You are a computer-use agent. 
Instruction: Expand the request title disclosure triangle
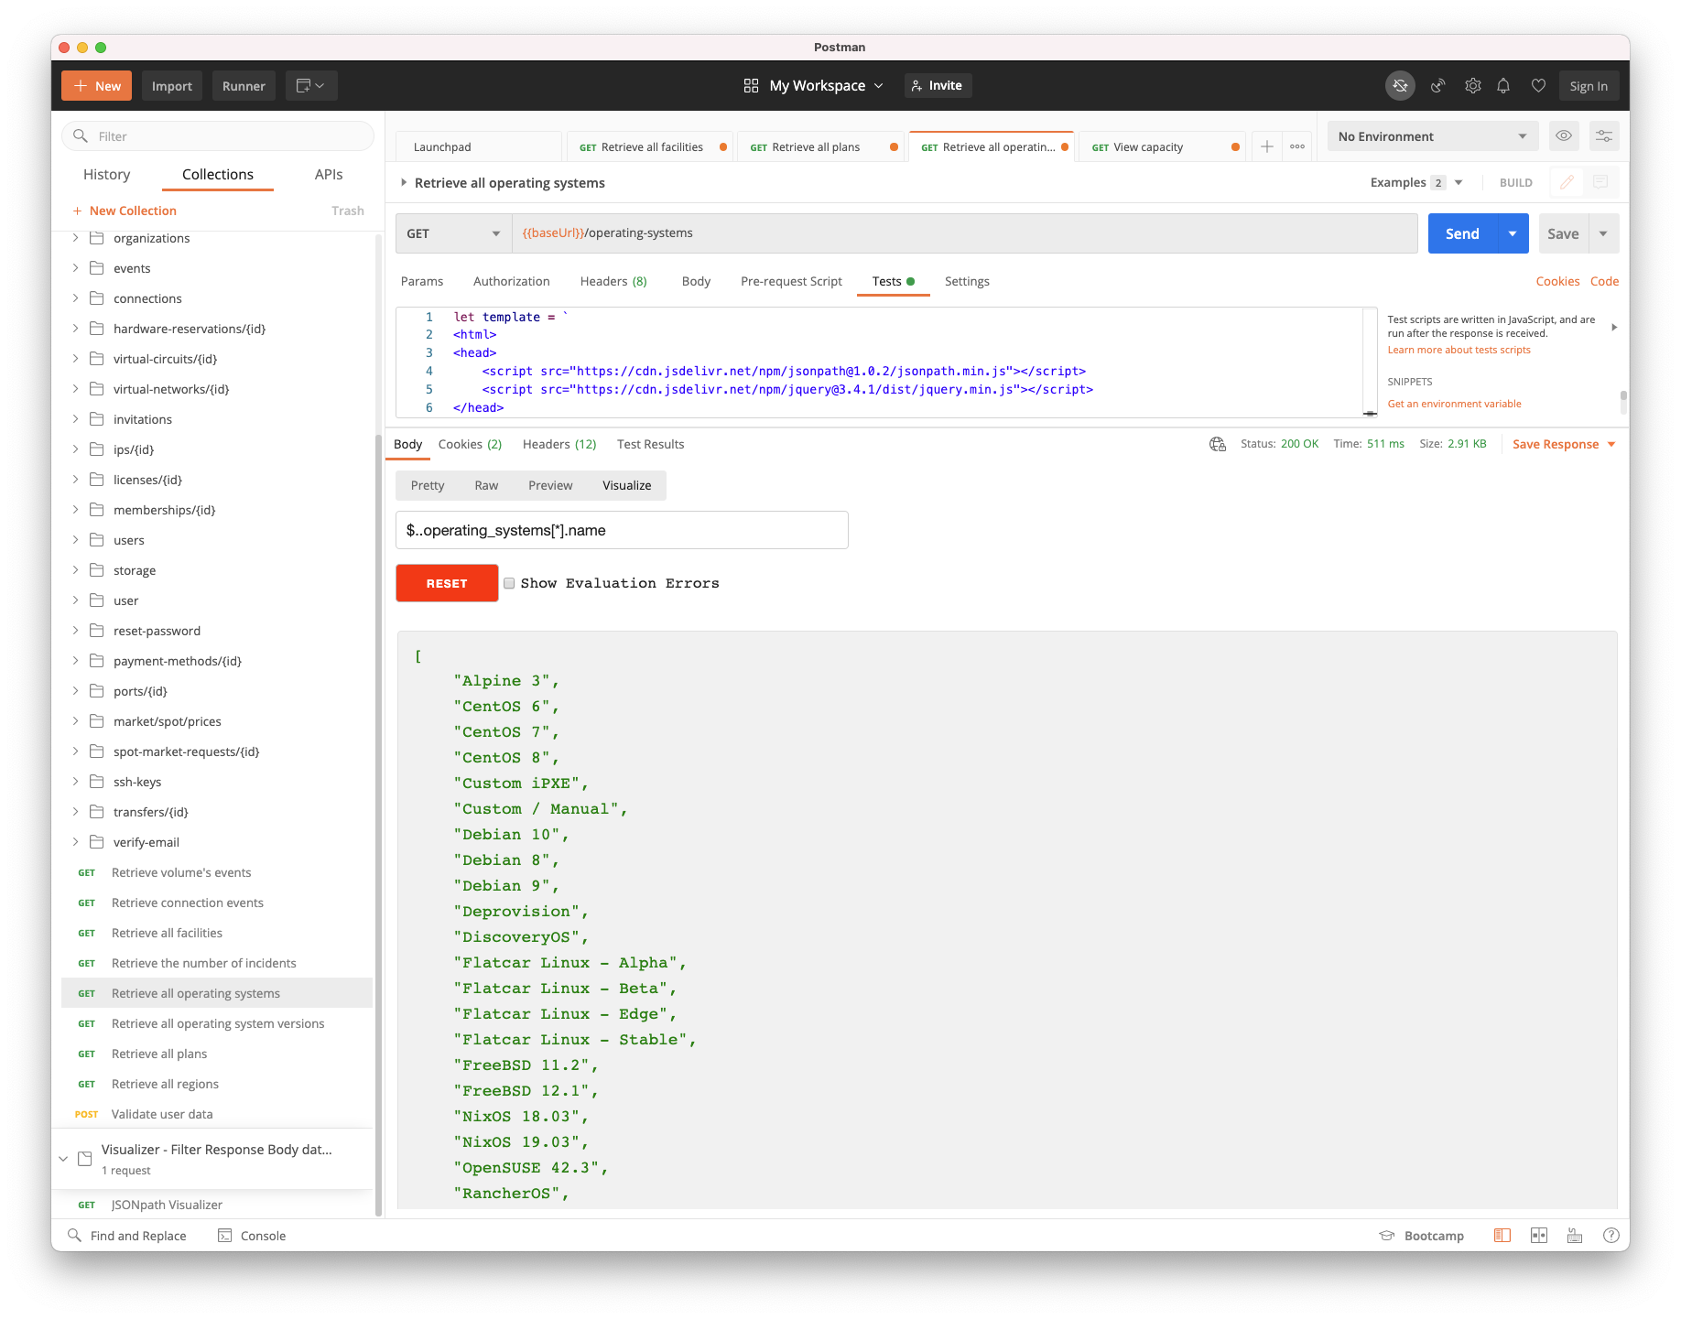pos(403,183)
